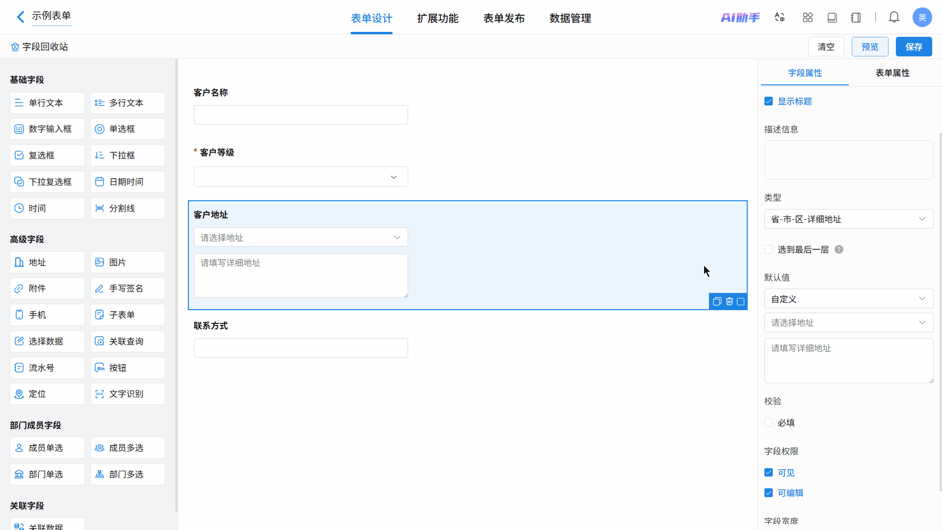Enable the 必填 checkbox
The height and width of the screenshot is (530, 942).
[769, 423]
